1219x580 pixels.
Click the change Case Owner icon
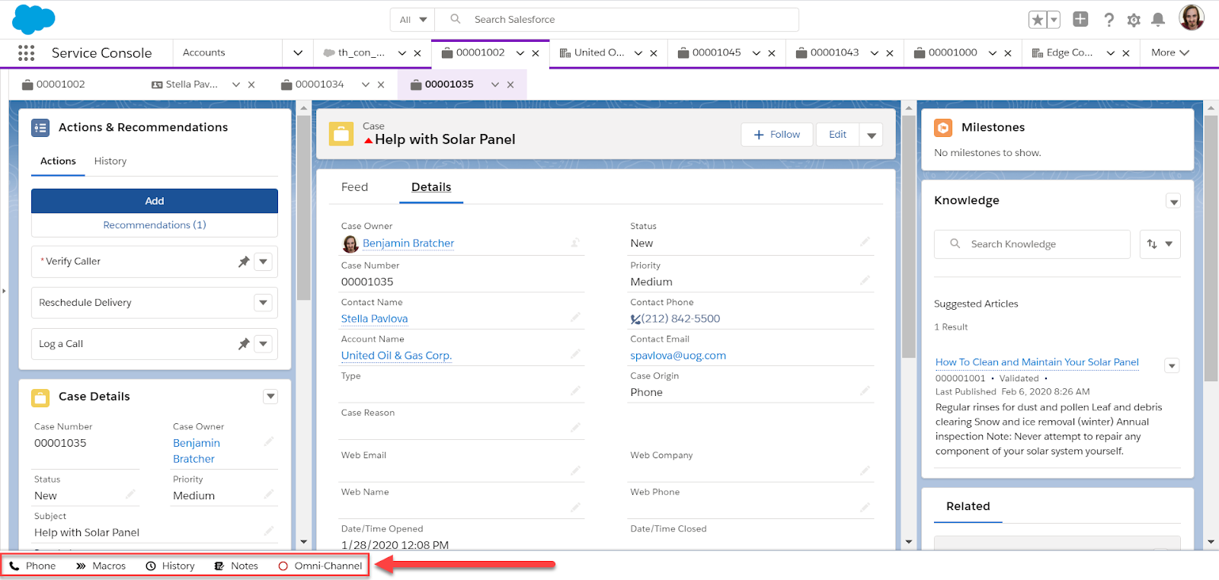click(575, 243)
